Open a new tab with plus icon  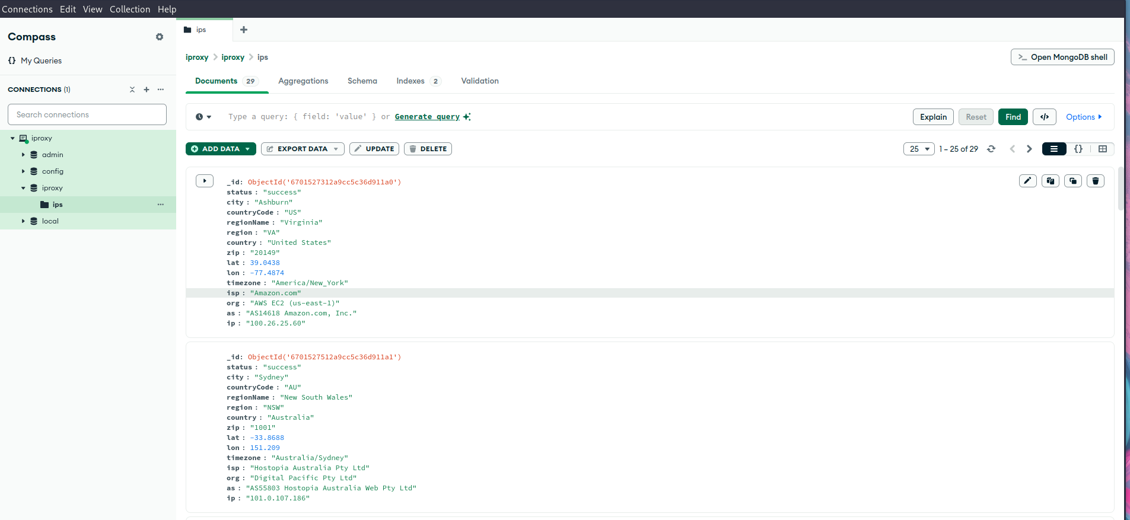(x=244, y=30)
